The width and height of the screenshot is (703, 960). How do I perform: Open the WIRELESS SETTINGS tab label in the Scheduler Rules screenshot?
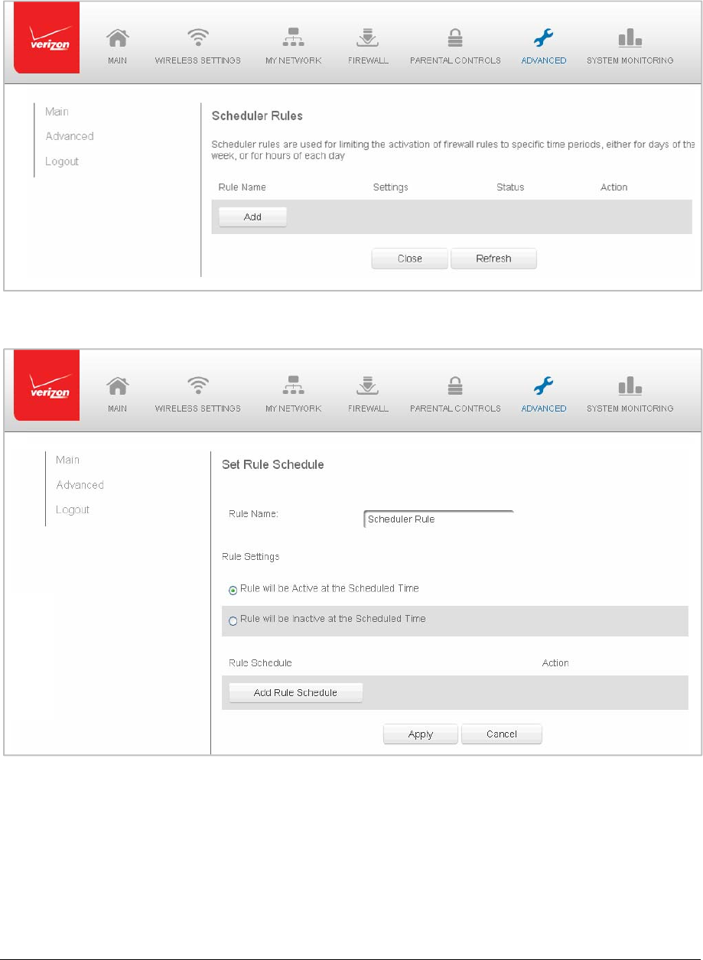pyautogui.click(x=198, y=60)
